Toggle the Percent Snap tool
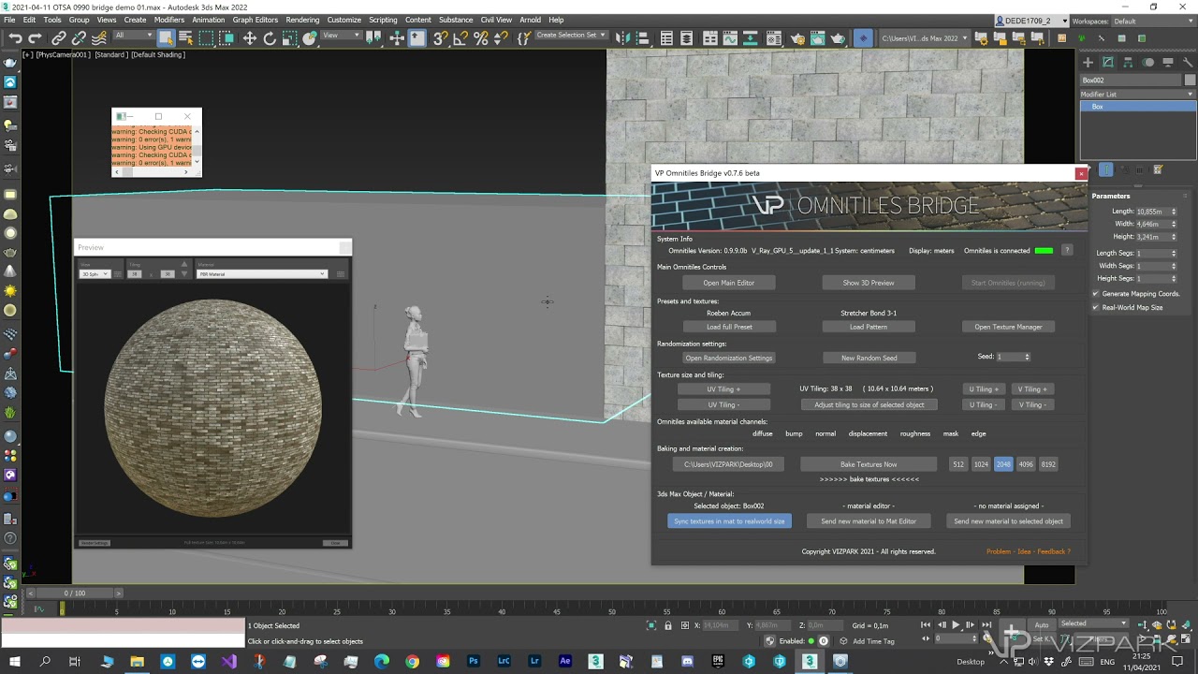 [481, 38]
